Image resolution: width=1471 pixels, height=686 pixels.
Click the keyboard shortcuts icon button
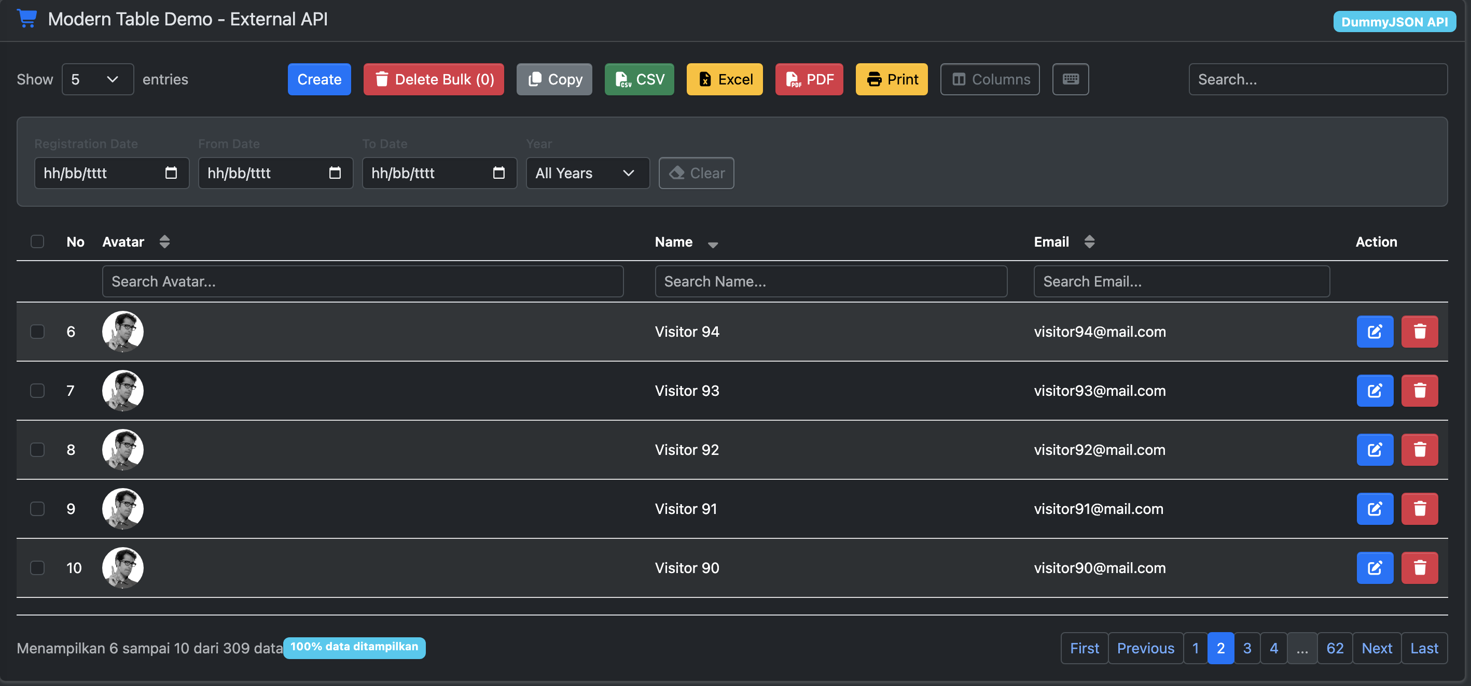1070,79
